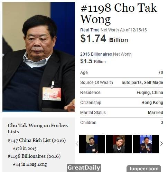Screen dimensions: 168x172
Task: Click the Source Of Wealth row
Action: click(122, 83)
